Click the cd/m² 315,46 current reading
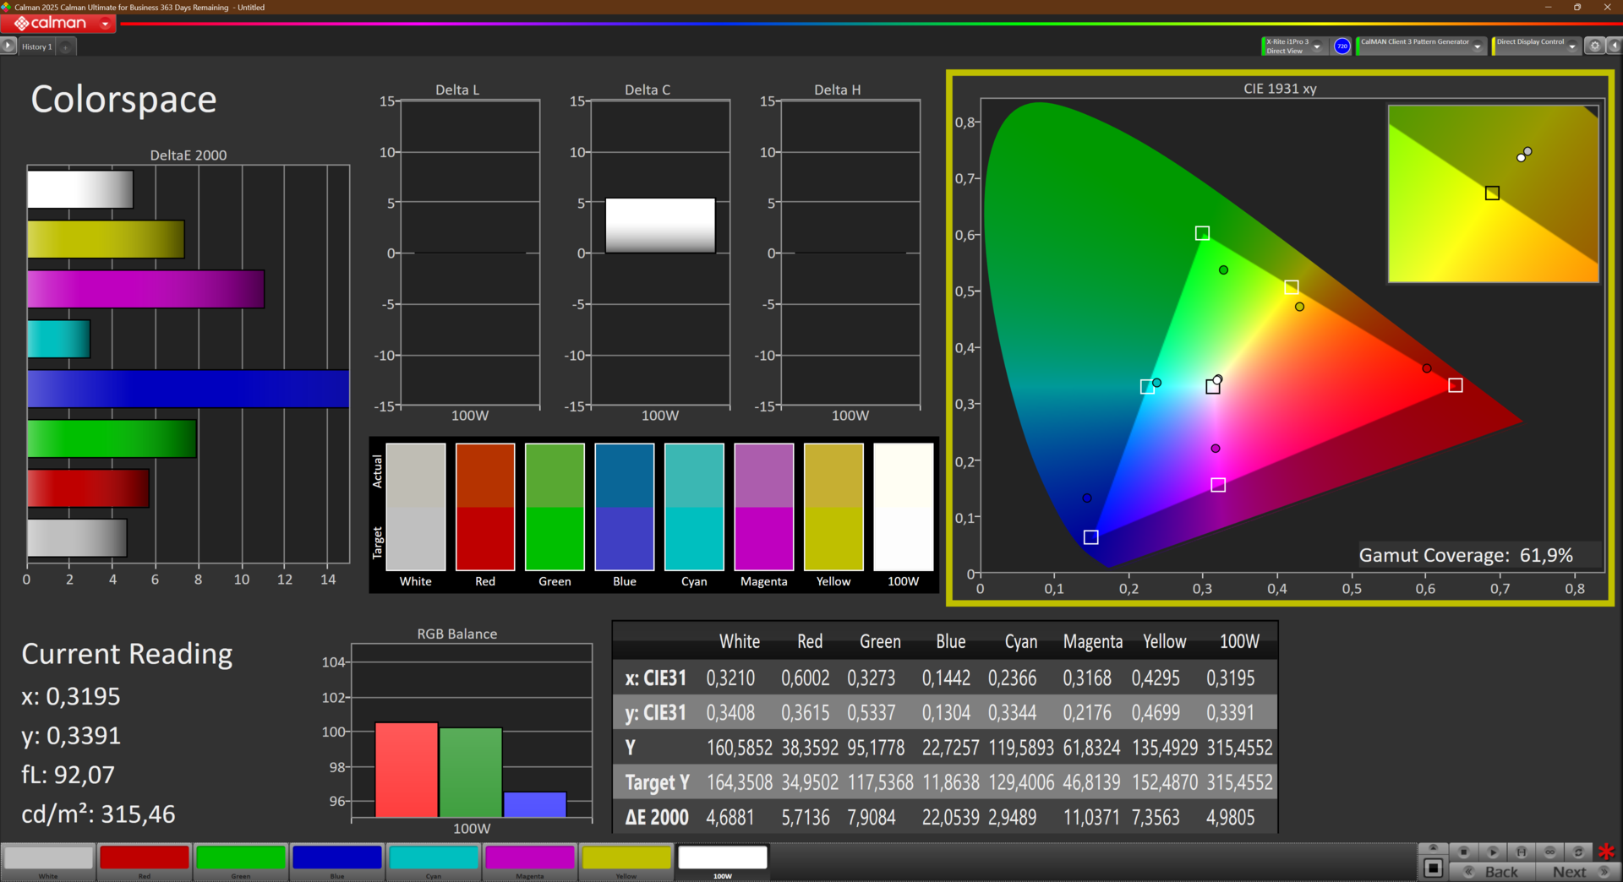The height and width of the screenshot is (882, 1623). 98,814
